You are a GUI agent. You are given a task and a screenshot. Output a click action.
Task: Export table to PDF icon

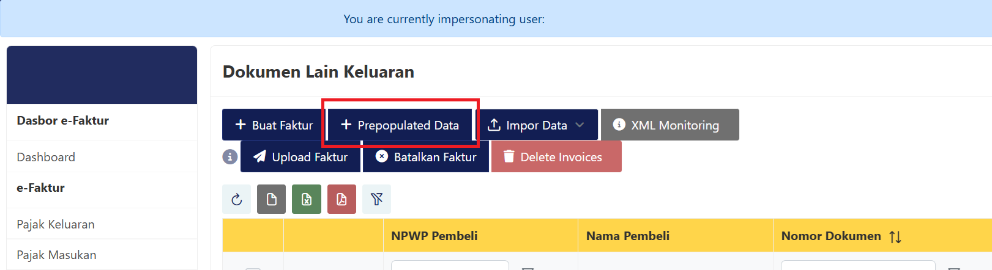point(341,199)
